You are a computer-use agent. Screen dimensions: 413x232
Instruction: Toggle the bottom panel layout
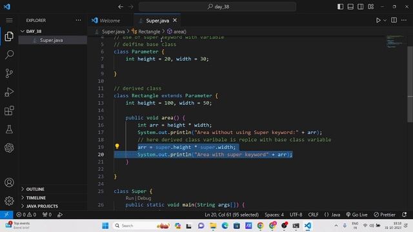(350, 6)
